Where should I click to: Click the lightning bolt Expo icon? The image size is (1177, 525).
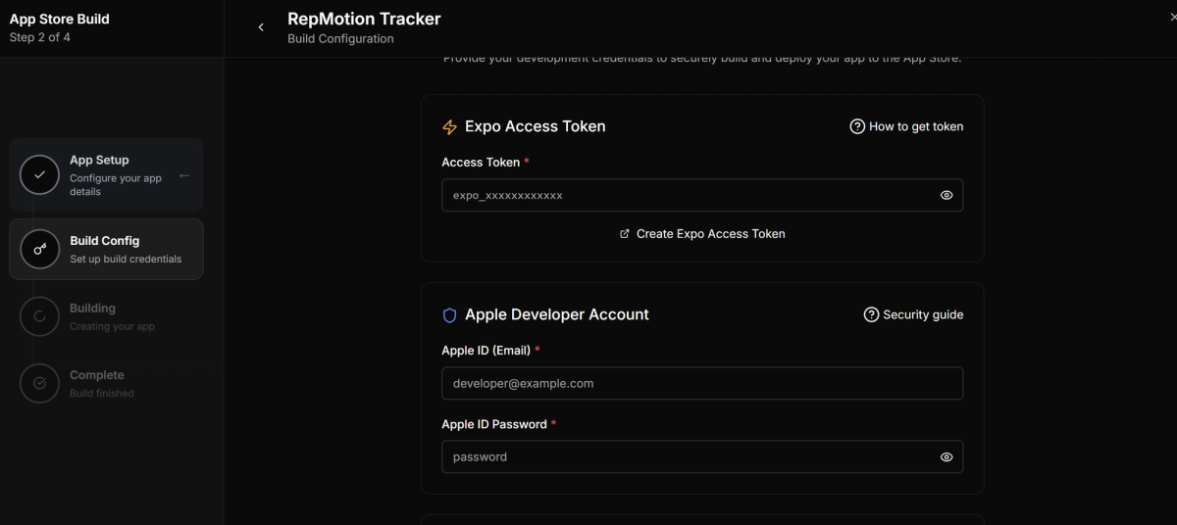click(450, 127)
